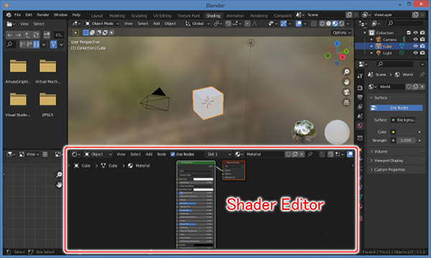Click the Use Nodes button in World properties
Screen dimensions: 431x258
tap(396, 107)
